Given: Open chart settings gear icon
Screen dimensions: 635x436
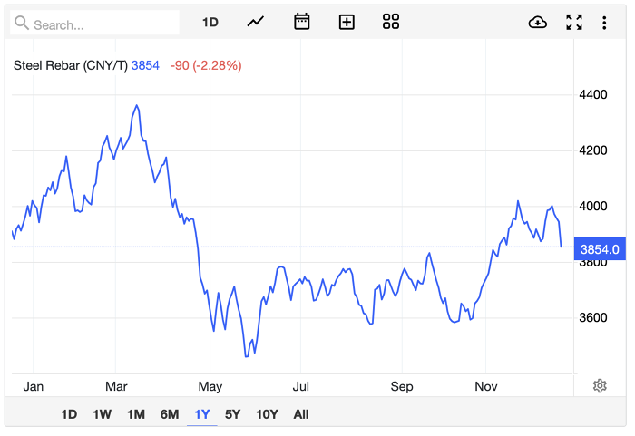Looking at the screenshot, I should (x=600, y=386).
